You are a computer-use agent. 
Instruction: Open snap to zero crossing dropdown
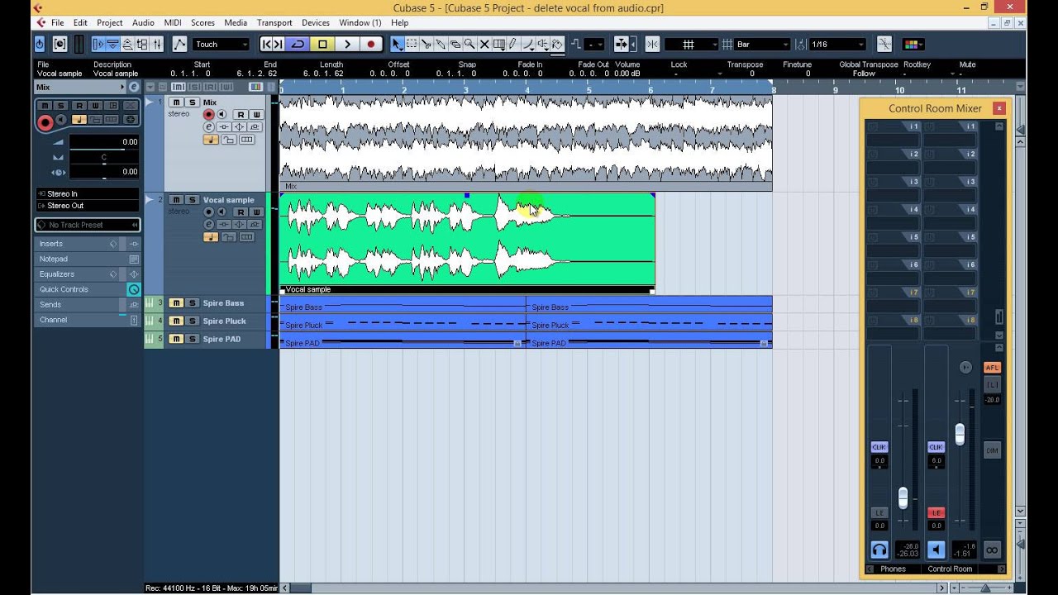(x=884, y=44)
